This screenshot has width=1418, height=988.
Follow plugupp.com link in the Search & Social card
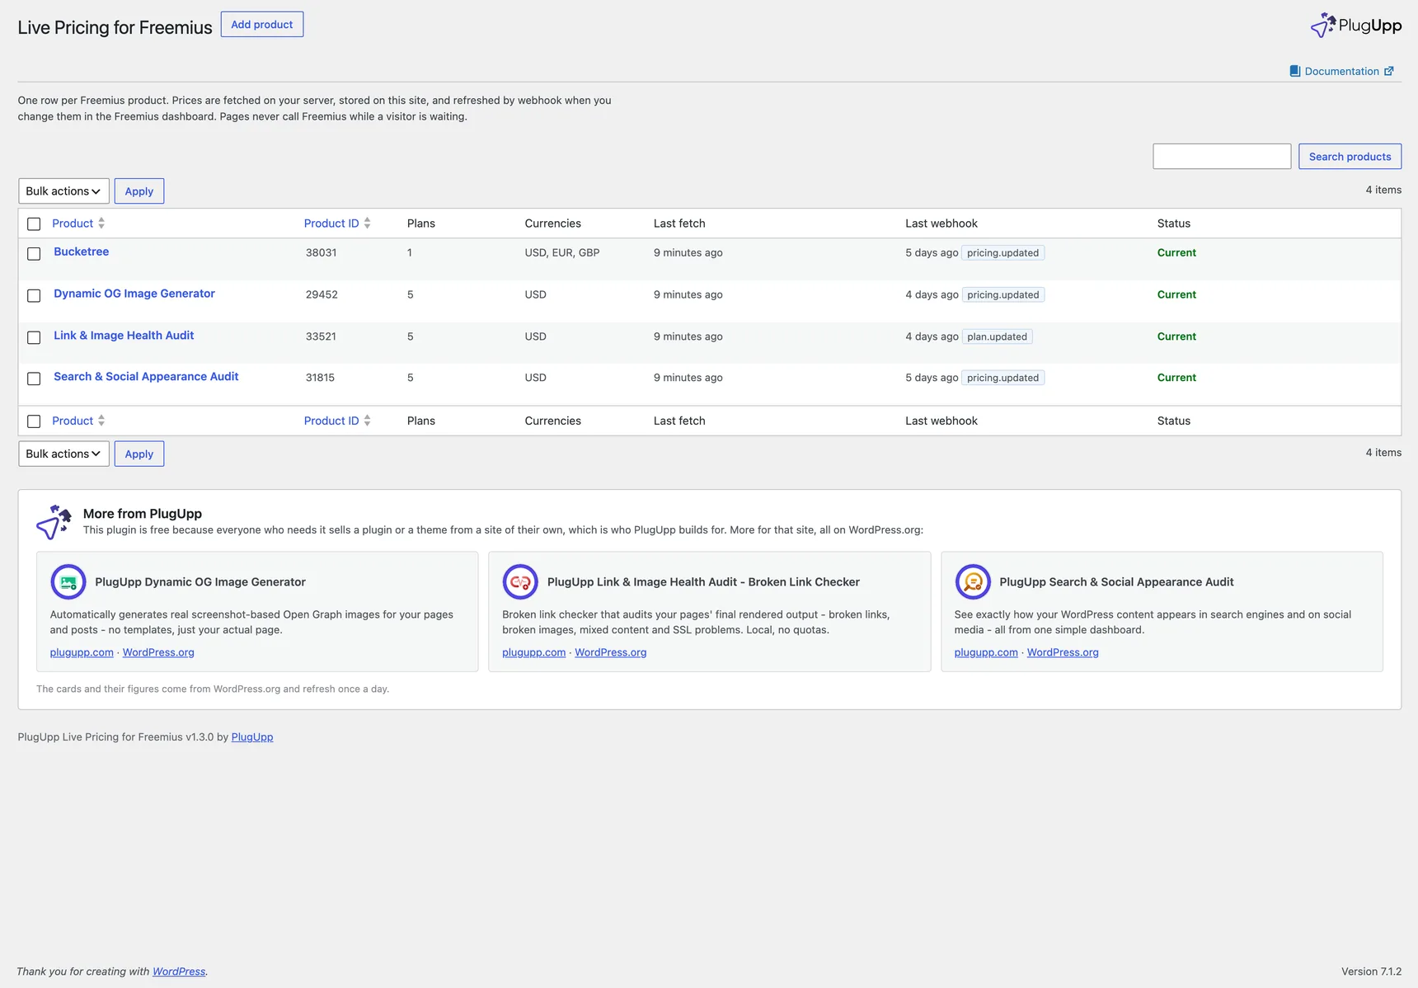click(x=986, y=652)
